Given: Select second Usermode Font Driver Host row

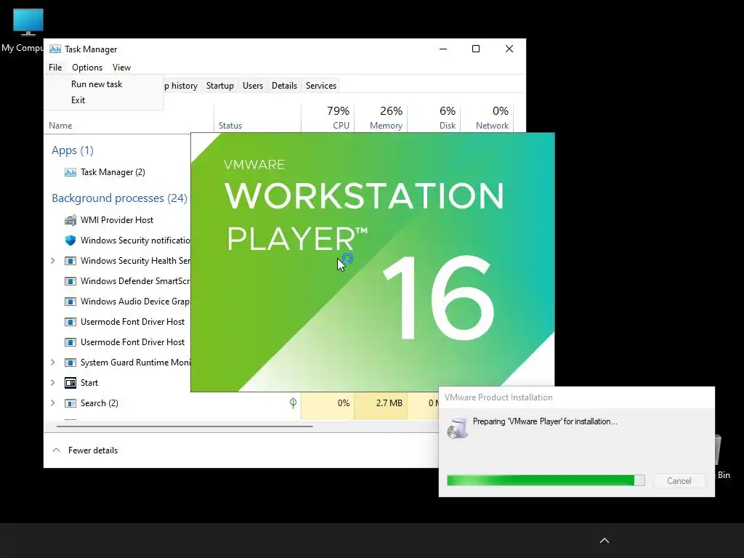Looking at the screenshot, I should tap(118, 342).
